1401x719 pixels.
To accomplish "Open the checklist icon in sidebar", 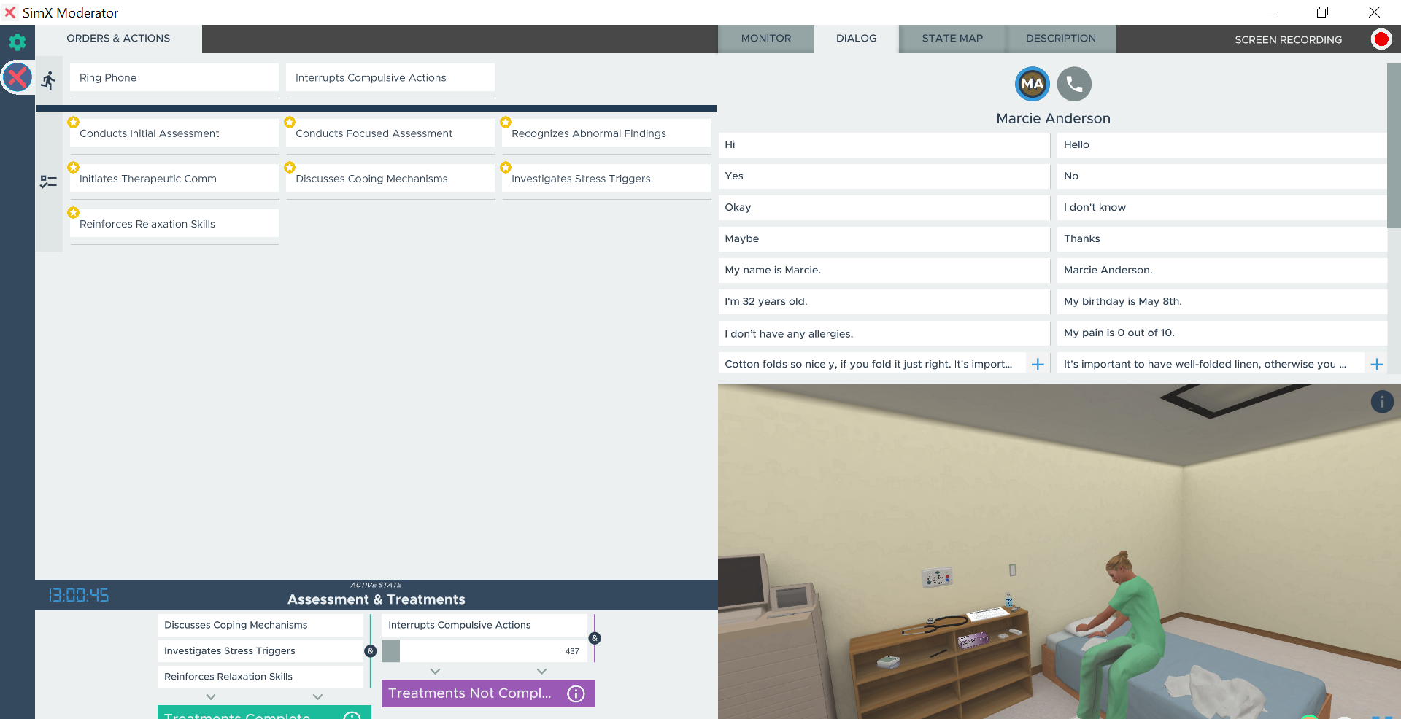I will click(x=49, y=182).
